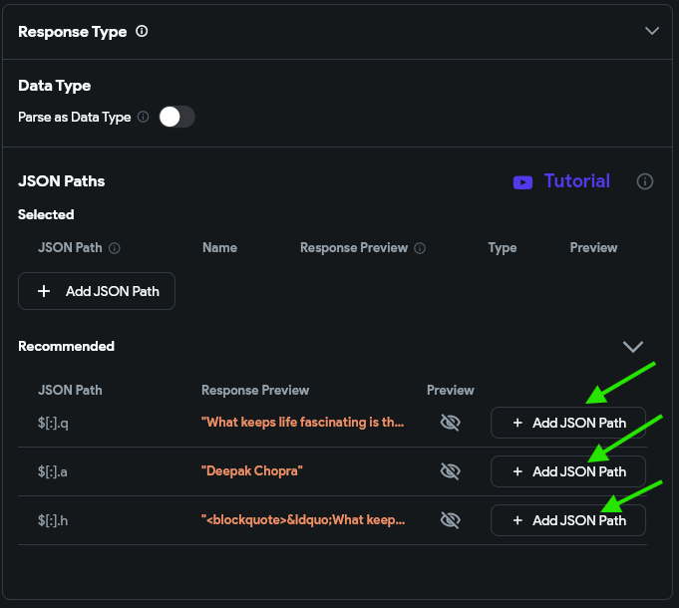
Task: Click "What keeps life fascinating" preview text
Action: click(x=303, y=422)
